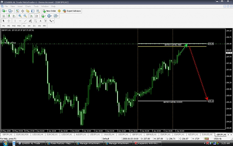
Task: Open the Data Window crosshair-circle icon
Action: pyautogui.click(x=23, y=11)
